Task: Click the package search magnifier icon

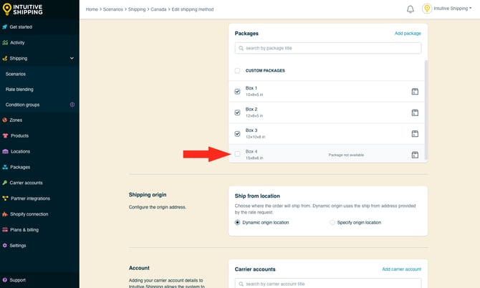Action: (241, 48)
